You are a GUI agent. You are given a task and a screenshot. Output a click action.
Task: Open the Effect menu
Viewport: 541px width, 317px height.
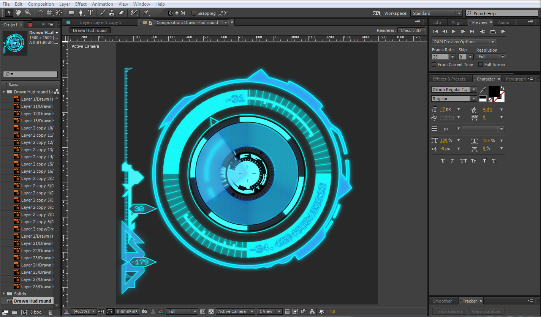(81, 4)
